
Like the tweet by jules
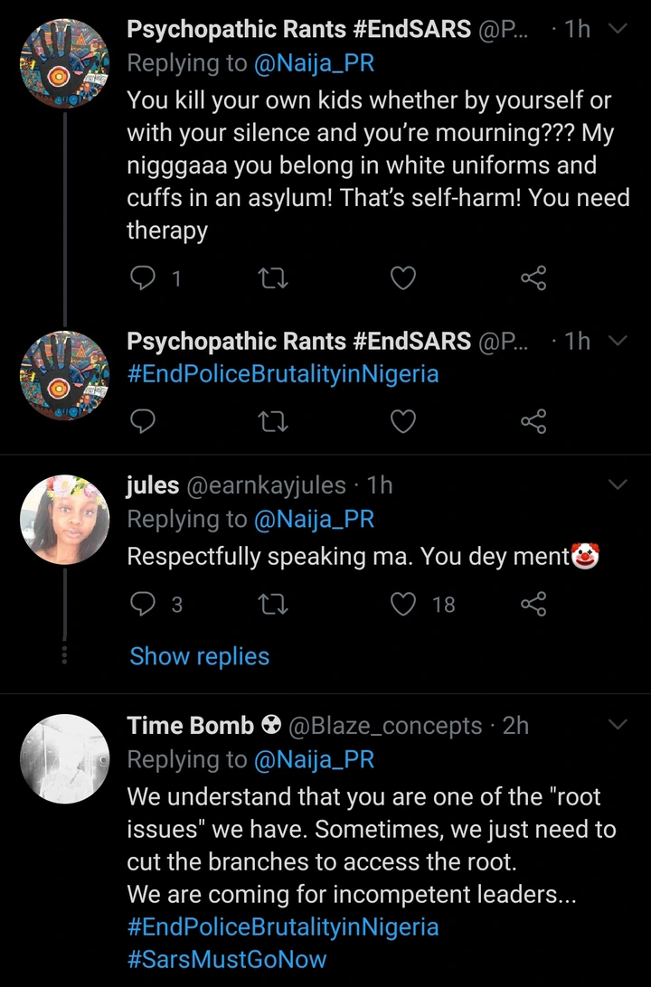point(402,604)
